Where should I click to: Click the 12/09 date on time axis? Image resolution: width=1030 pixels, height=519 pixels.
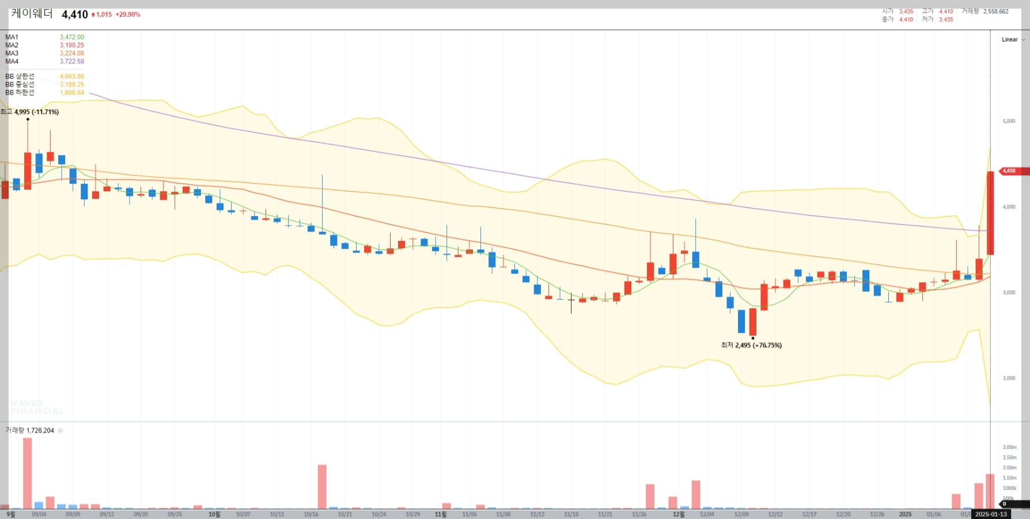point(741,514)
